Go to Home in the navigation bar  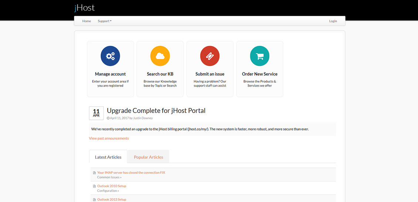87,21
